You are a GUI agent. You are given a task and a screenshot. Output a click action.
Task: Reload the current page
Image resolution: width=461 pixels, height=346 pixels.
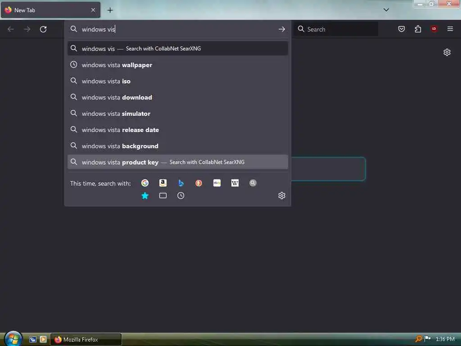coord(43,29)
